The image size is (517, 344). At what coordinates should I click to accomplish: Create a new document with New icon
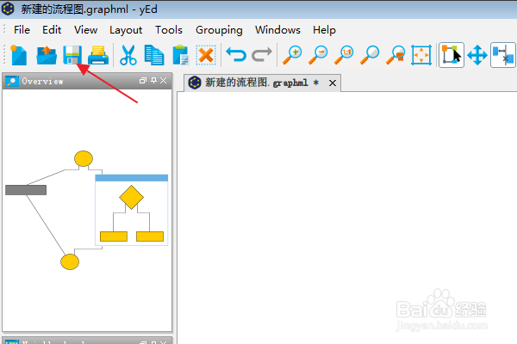coord(19,55)
